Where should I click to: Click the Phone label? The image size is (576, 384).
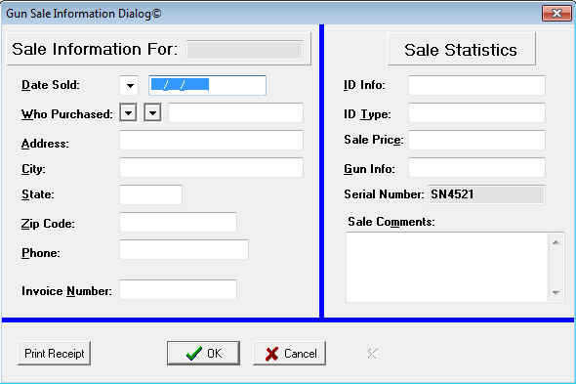[41, 253]
